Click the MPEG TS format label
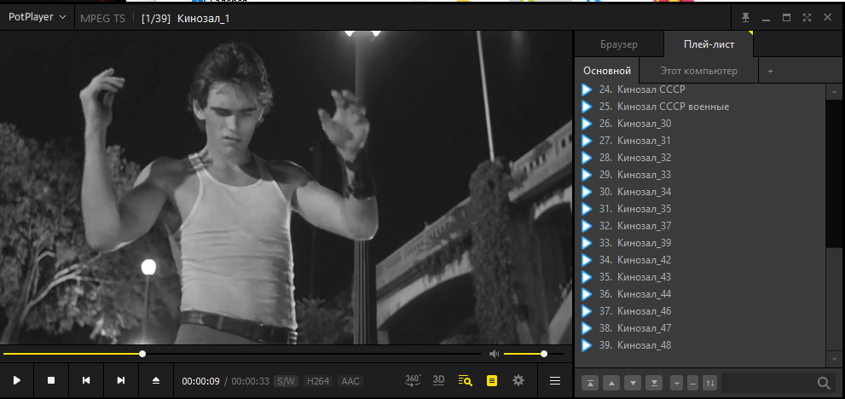The width and height of the screenshot is (845, 399). coord(102,19)
